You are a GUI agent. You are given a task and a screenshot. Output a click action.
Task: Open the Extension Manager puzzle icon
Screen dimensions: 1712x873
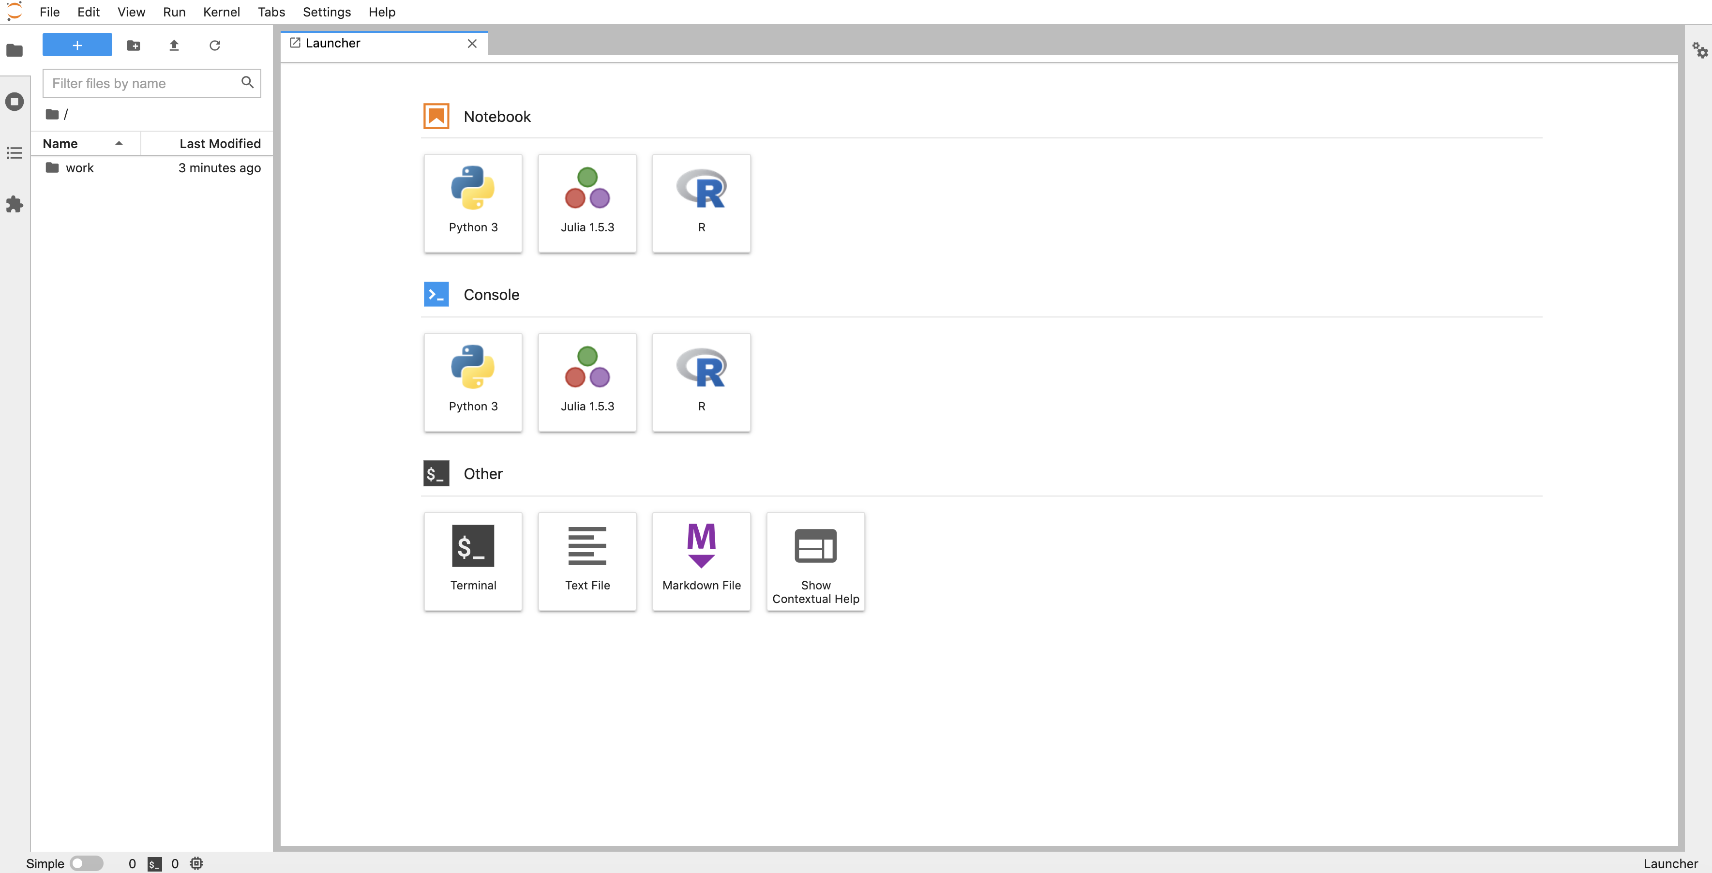[15, 204]
